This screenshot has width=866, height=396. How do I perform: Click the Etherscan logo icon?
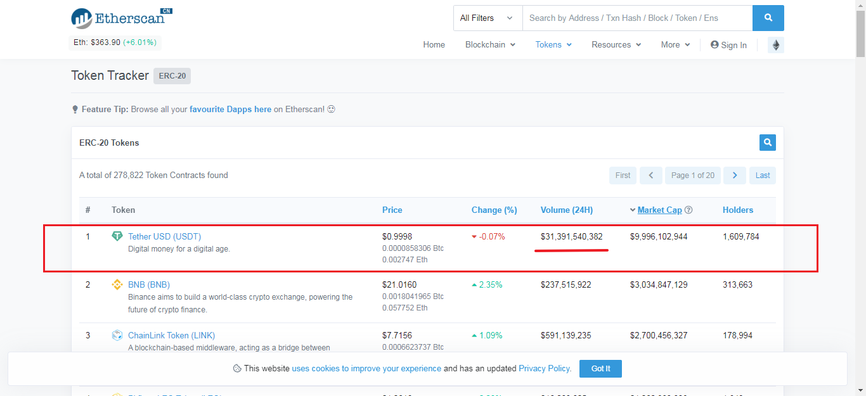click(80, 18)
